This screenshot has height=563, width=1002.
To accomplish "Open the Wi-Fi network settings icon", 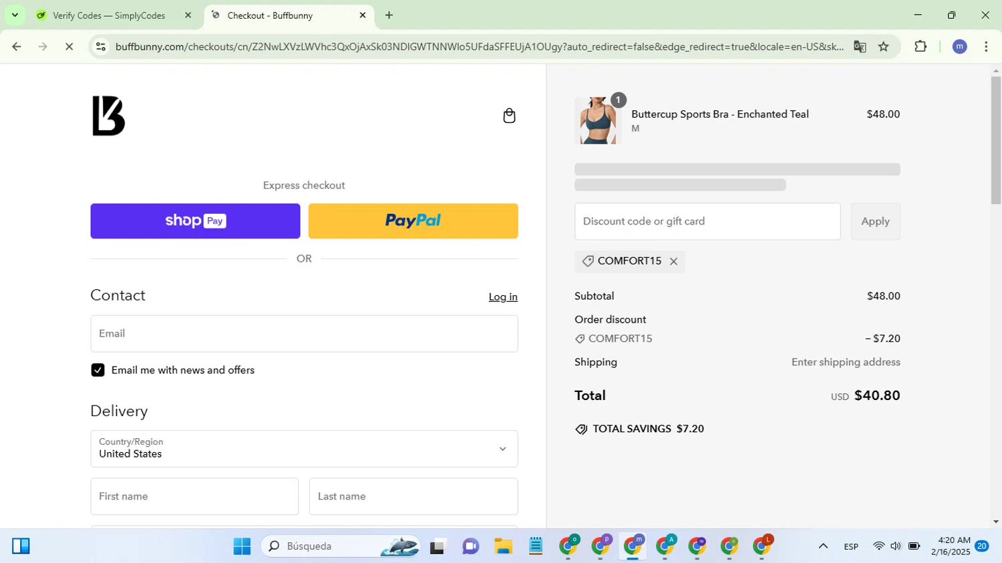I will 878,546.
